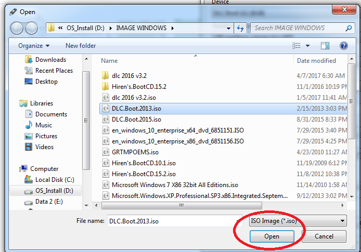Open recent locations dropdown beside navigation arrows
The width and height of the screenshot is (361, 252).
[42, 29]
